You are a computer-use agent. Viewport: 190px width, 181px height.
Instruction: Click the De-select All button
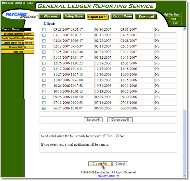tap(120, 120)
